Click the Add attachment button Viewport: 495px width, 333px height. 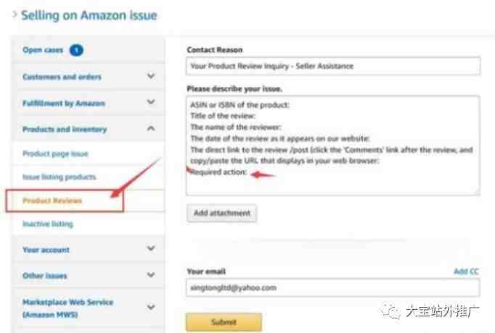click(x=221, y=213)
